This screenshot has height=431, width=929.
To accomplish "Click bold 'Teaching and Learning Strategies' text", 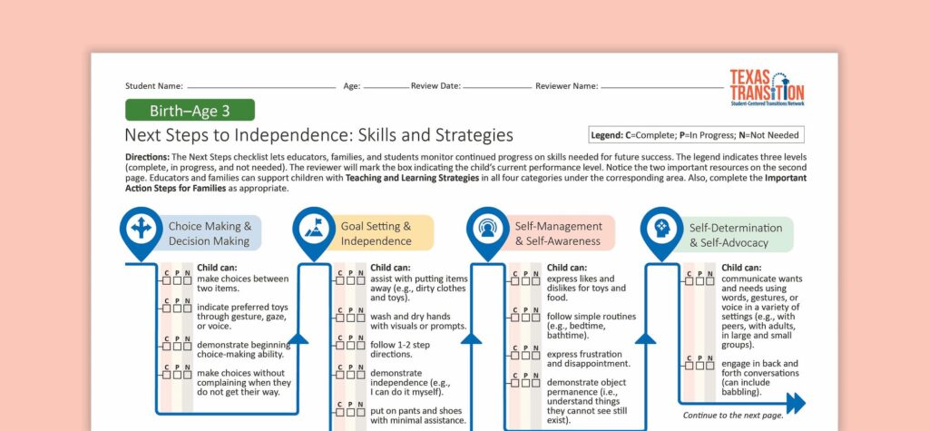I will [413, 178].
